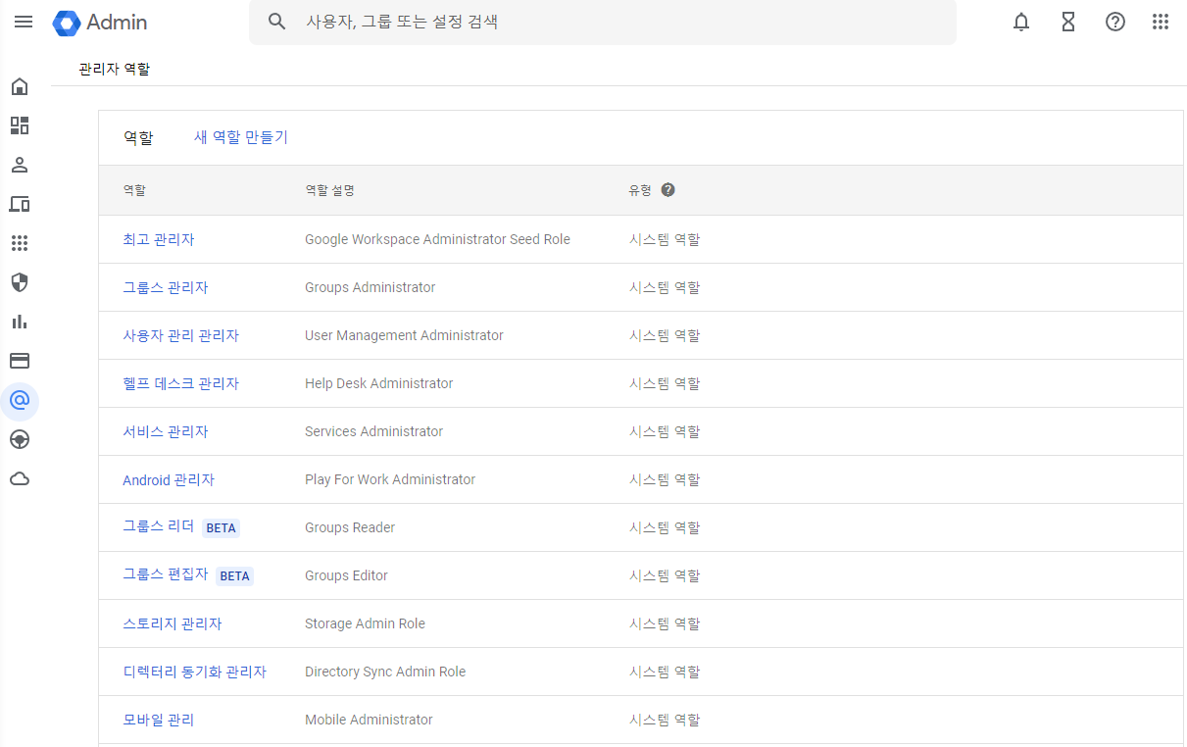1187x747 pixels.
Task: Open the hourglass tasks icon
Action: (1068, 22)
